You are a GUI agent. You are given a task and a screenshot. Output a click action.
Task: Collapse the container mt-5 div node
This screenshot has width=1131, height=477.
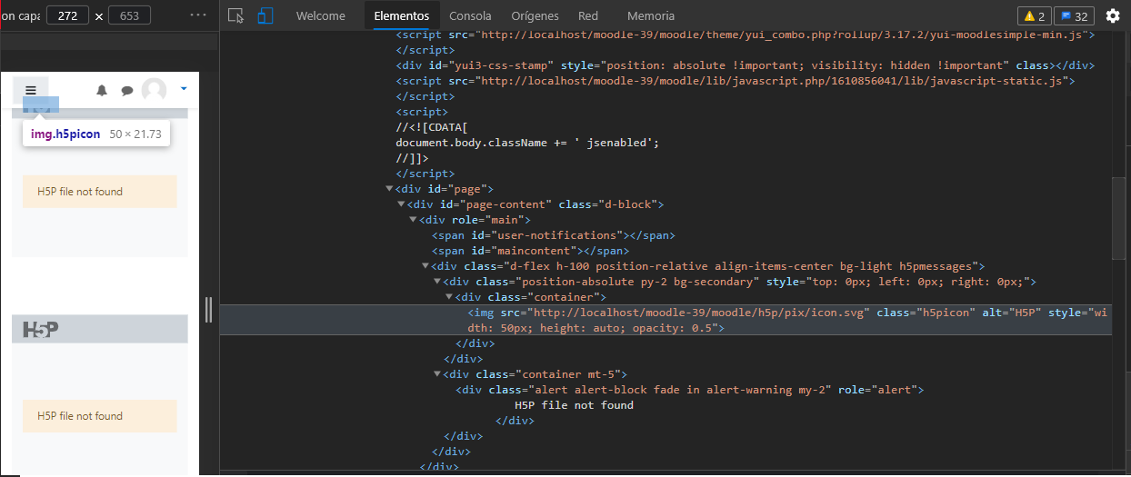[x=437, y=374]
